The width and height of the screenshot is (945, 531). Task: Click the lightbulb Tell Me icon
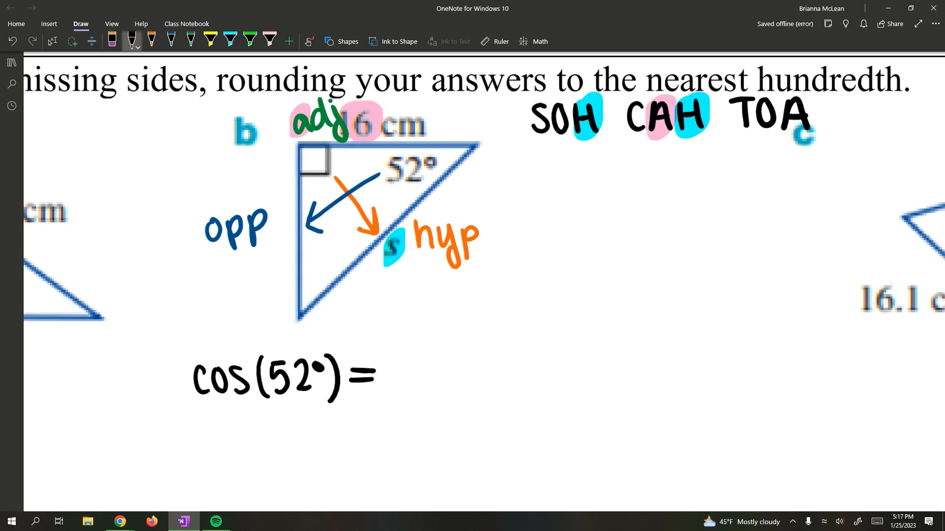click(846, 24)
